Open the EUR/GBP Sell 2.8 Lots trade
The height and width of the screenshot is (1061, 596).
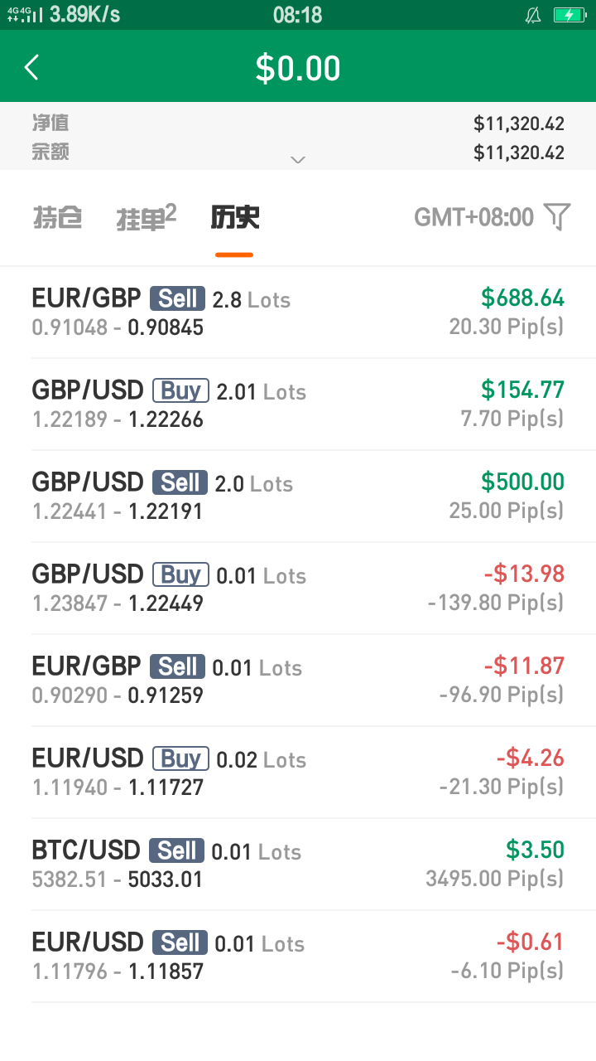click(x=298, y=312)
